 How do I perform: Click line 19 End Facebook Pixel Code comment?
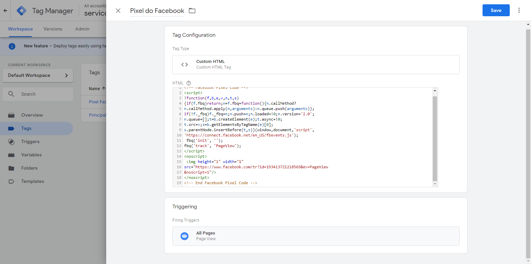221,183
